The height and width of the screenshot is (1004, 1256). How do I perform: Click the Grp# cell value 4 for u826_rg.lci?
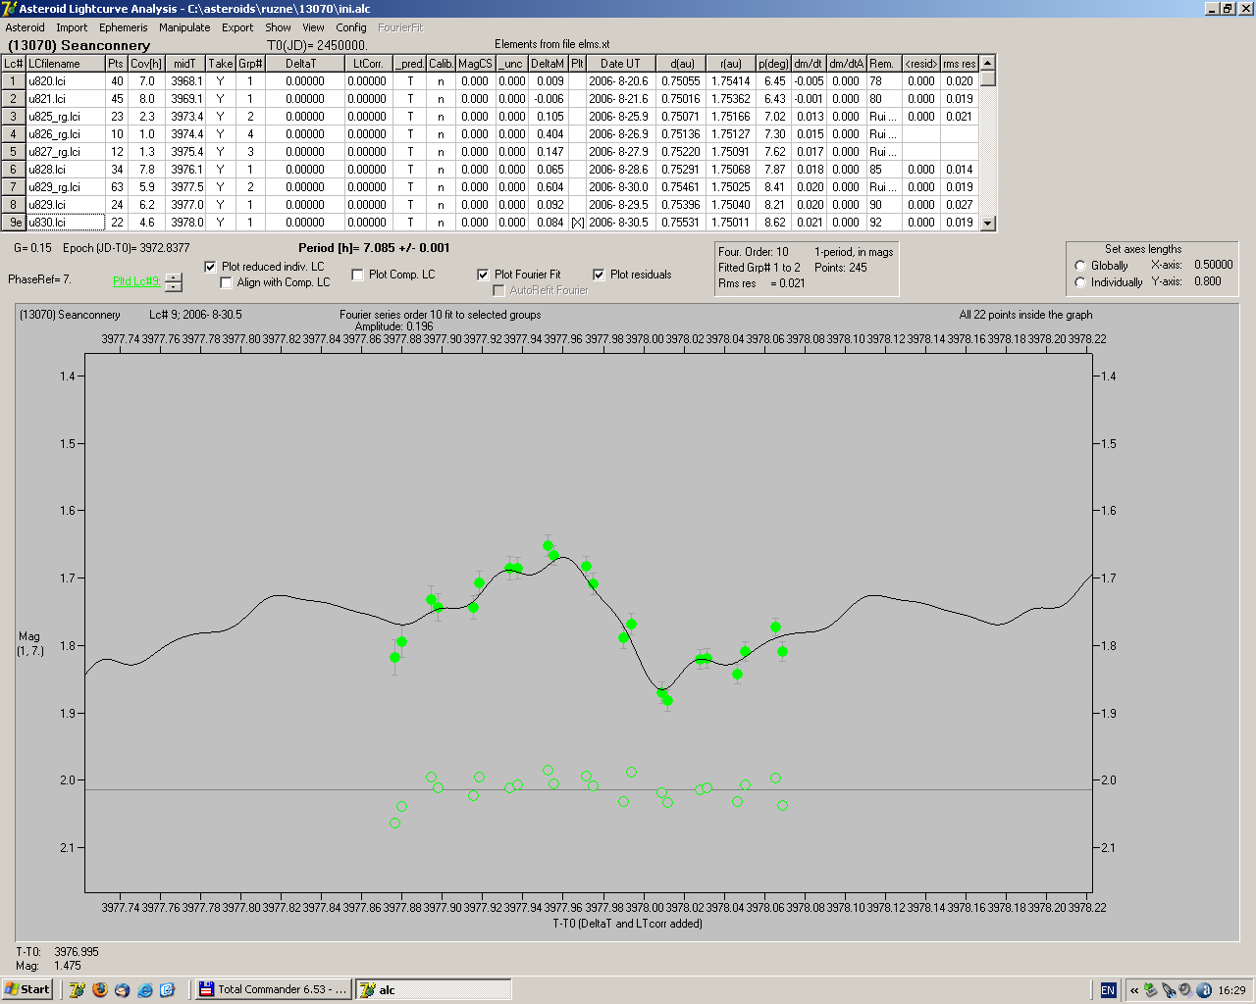click(250, 134)
